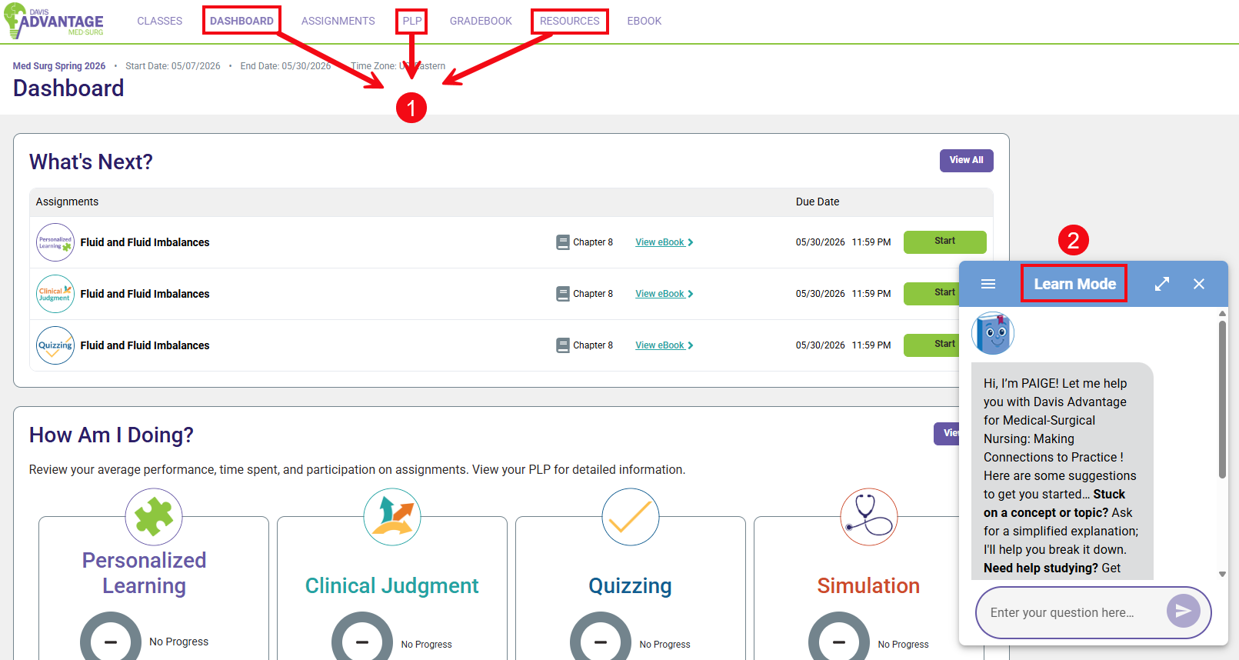Open the Dashboard tab
This screenshot has height=660, width=1239.
pos(241,21)
